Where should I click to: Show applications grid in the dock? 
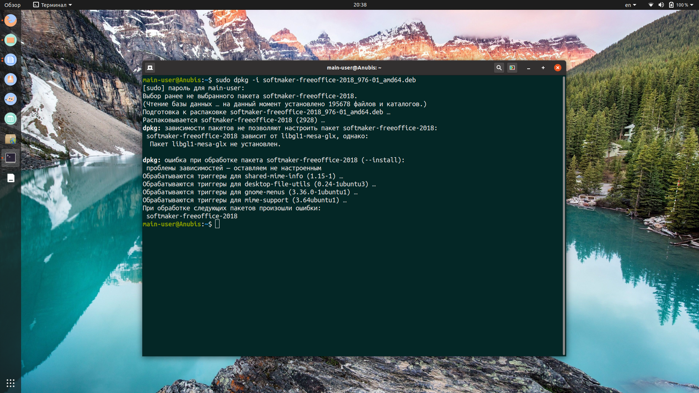[11, 383]
